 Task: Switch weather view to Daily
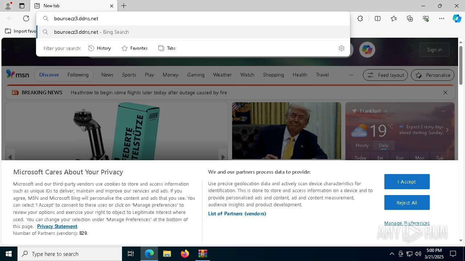[x=384, y=145]
